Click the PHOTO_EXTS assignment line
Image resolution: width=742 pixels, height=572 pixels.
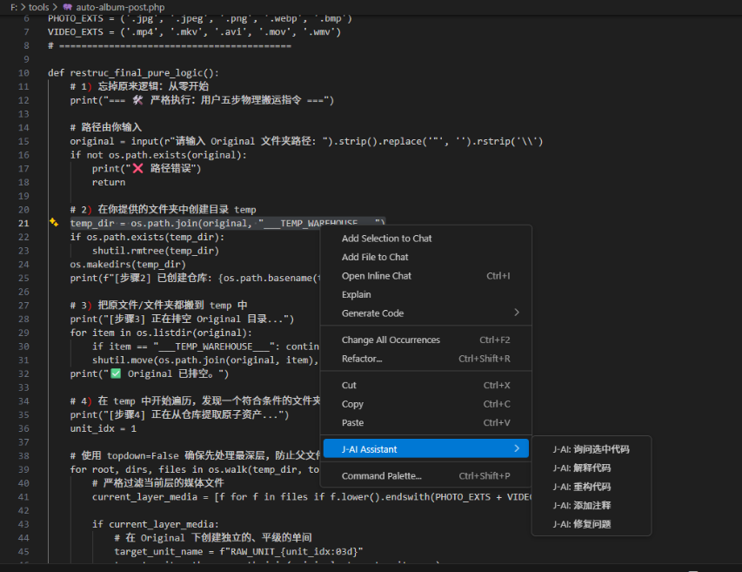pos(200,18)
